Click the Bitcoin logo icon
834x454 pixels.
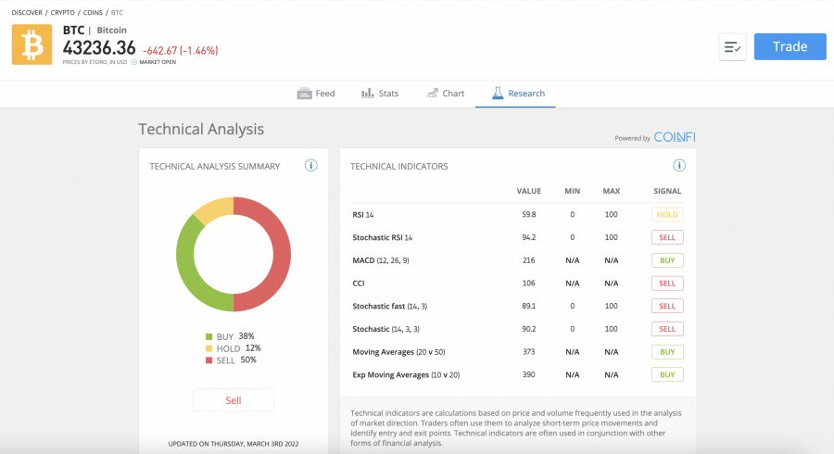point(32,44)
